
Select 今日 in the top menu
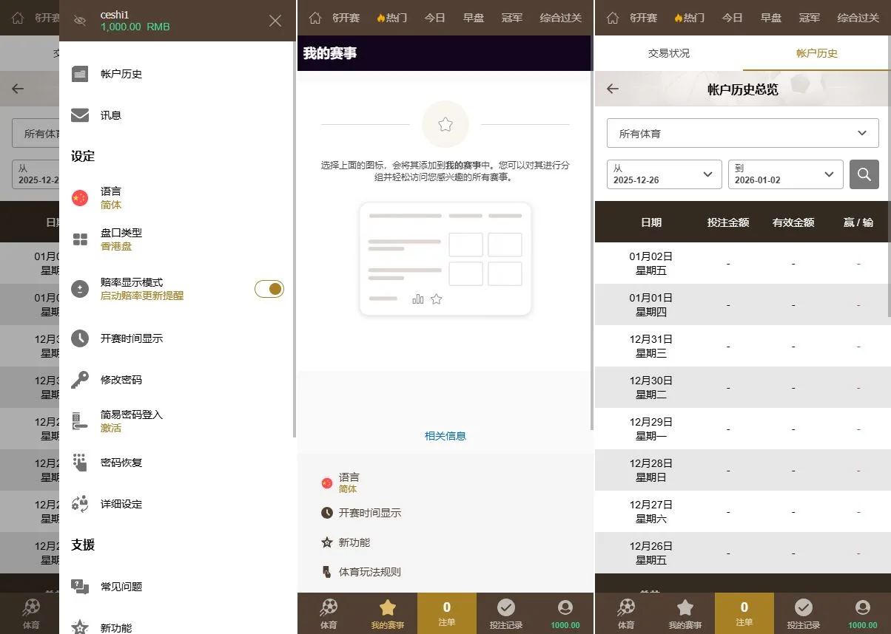(435, 17)
